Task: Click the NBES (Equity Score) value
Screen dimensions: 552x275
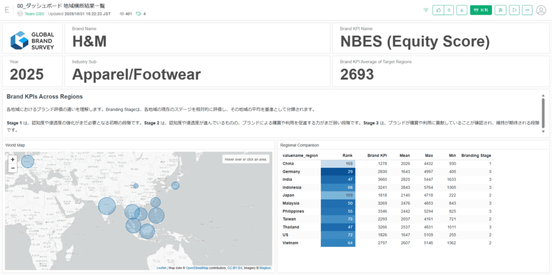Action: pyautogui.click(x=415, y=42)
